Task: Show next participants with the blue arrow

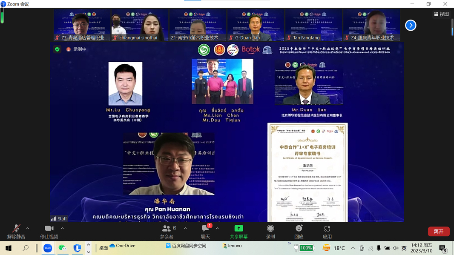Action: point(411,26)
